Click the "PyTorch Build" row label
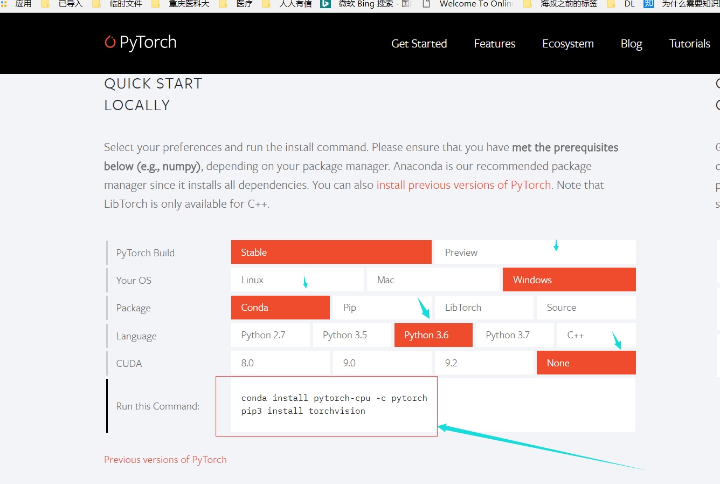This screenshot has width=720, height=484. pos(146,253)
